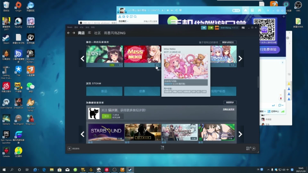Click the gamepad icon in YY window header
Image resolution: width=308 pixels, height=173 pixels.
click(259, 10)
